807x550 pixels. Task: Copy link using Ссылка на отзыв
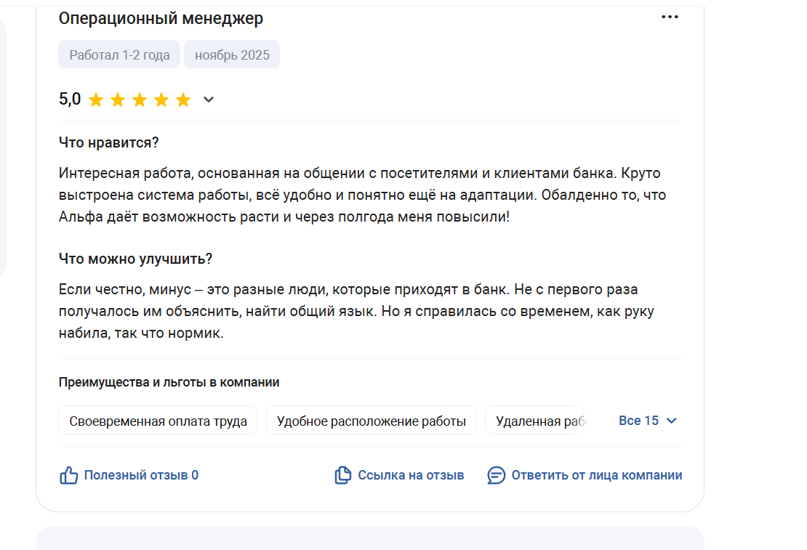click(411, 475)
